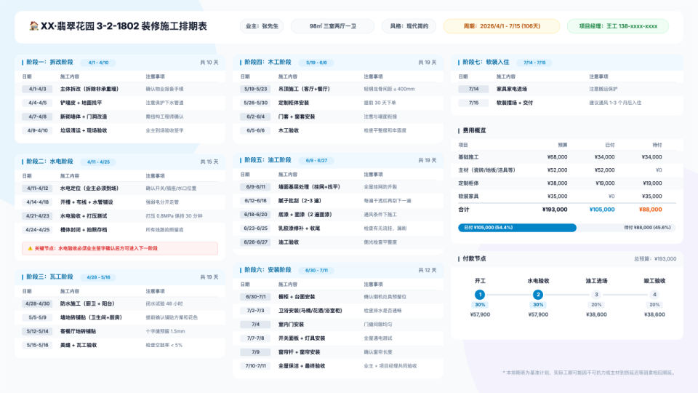Click the 30% badge under 开工
Image resolution: width=698 pixels, height=393 pixels.
480,305
